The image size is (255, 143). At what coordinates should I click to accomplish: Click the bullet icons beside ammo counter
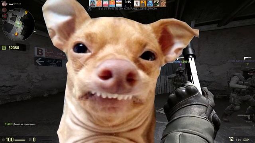246,139
